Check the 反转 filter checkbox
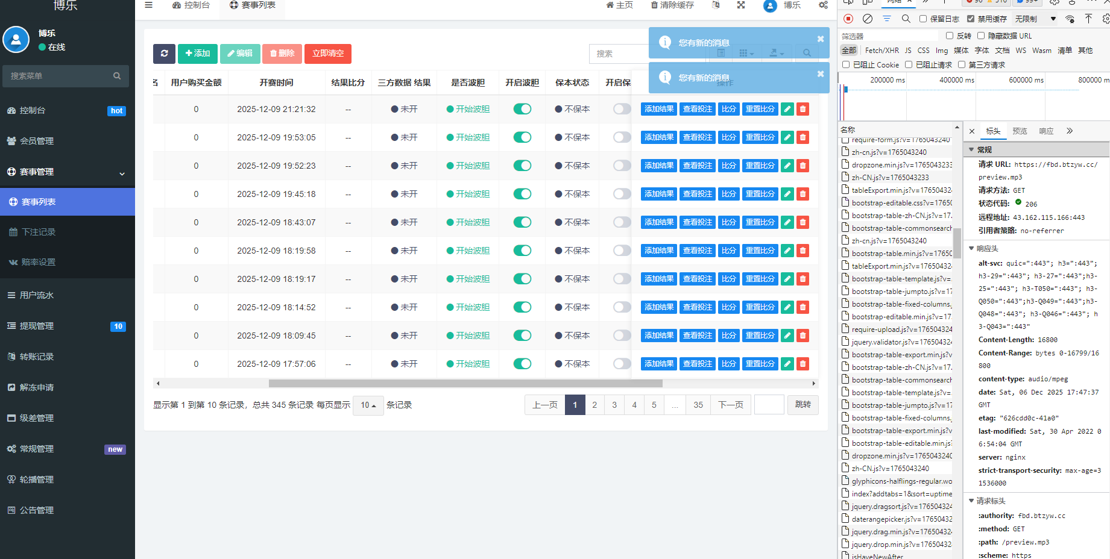The image size is (1110, 559). click(x=950, y=36)
